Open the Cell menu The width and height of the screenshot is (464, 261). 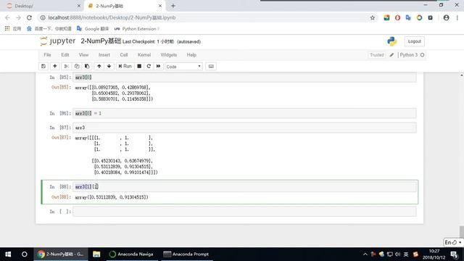point(124,55)
